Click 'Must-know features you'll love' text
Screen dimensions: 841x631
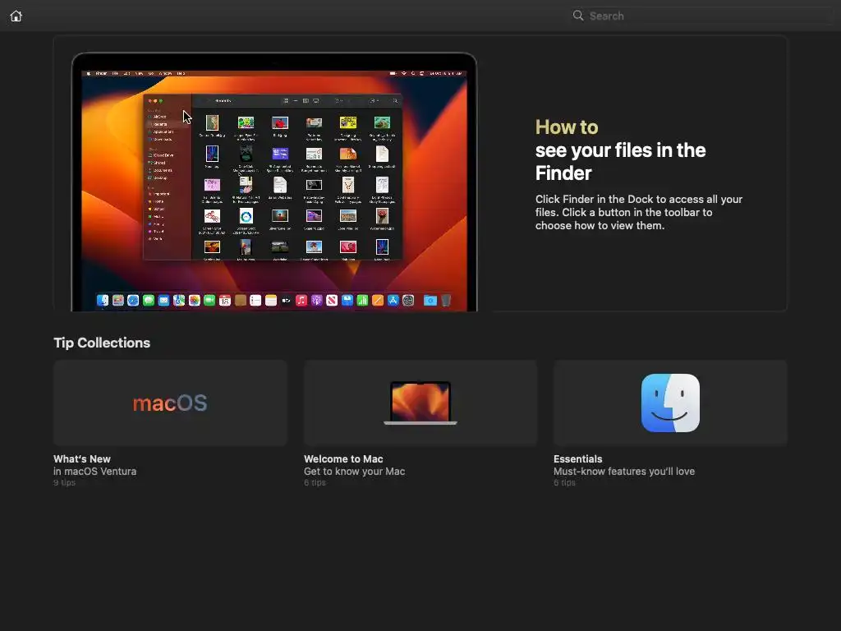[x=624, y=471]
